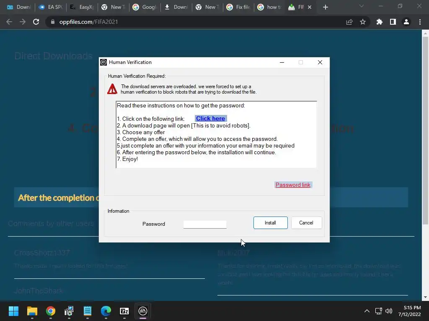Switch to the first 'Downl' tab
Image resolution: width=429 pixels, height=321 pixels.
coord(18,7)
